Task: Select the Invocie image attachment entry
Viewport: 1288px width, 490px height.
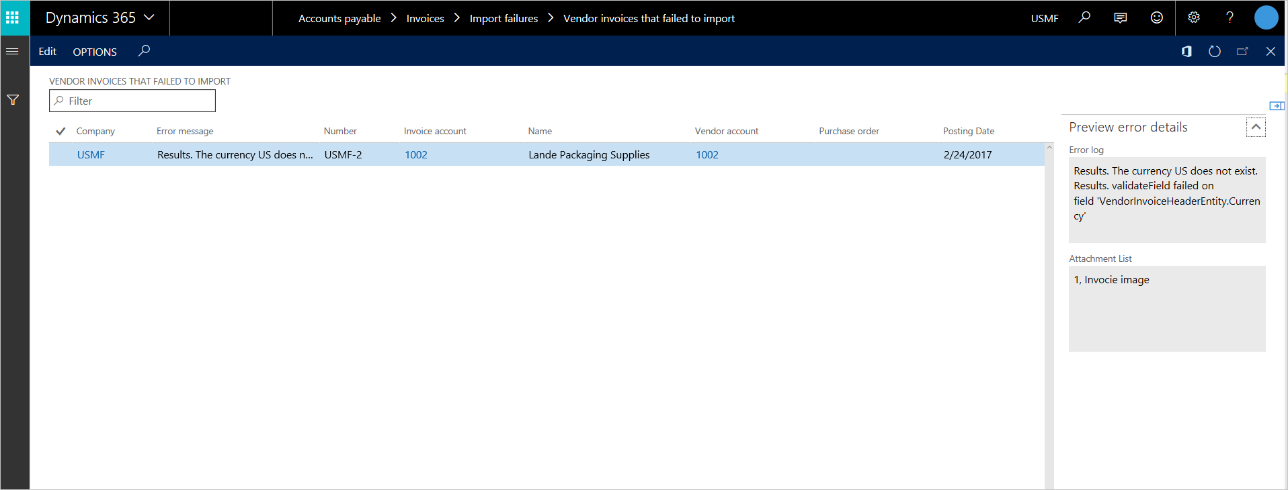Action: [1111, 280]
